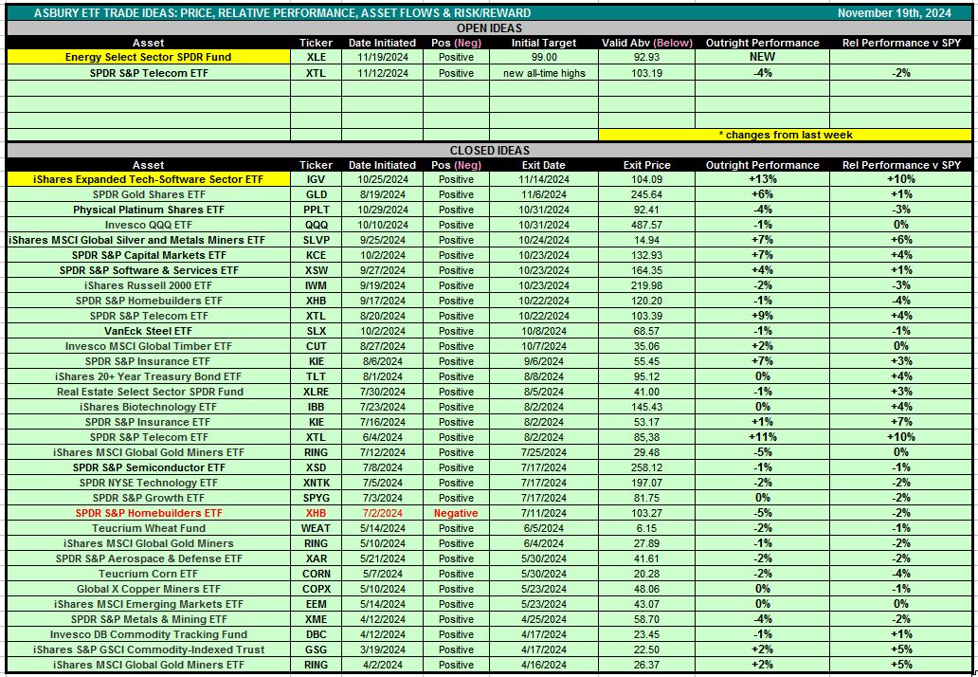Click the 487.57 exit price cell
Screen dimensions: 978x677
coord(646,225)
